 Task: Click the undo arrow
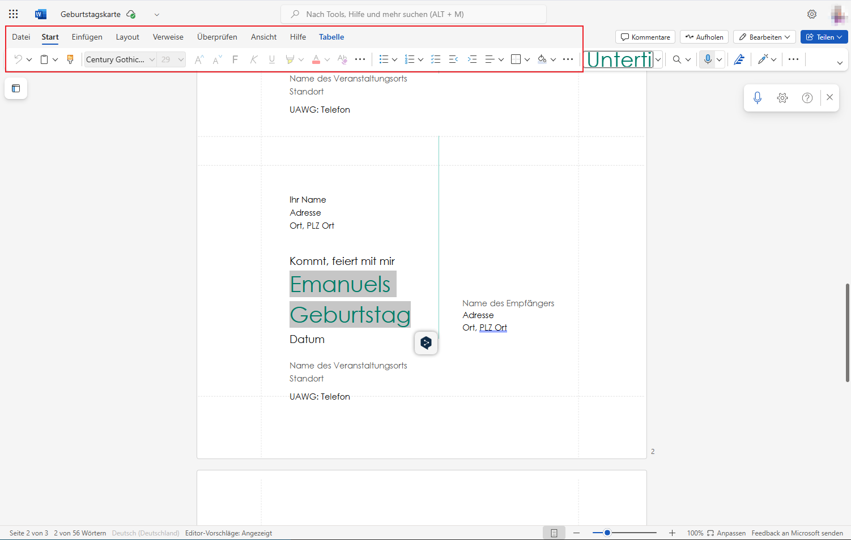pos(18,59)
